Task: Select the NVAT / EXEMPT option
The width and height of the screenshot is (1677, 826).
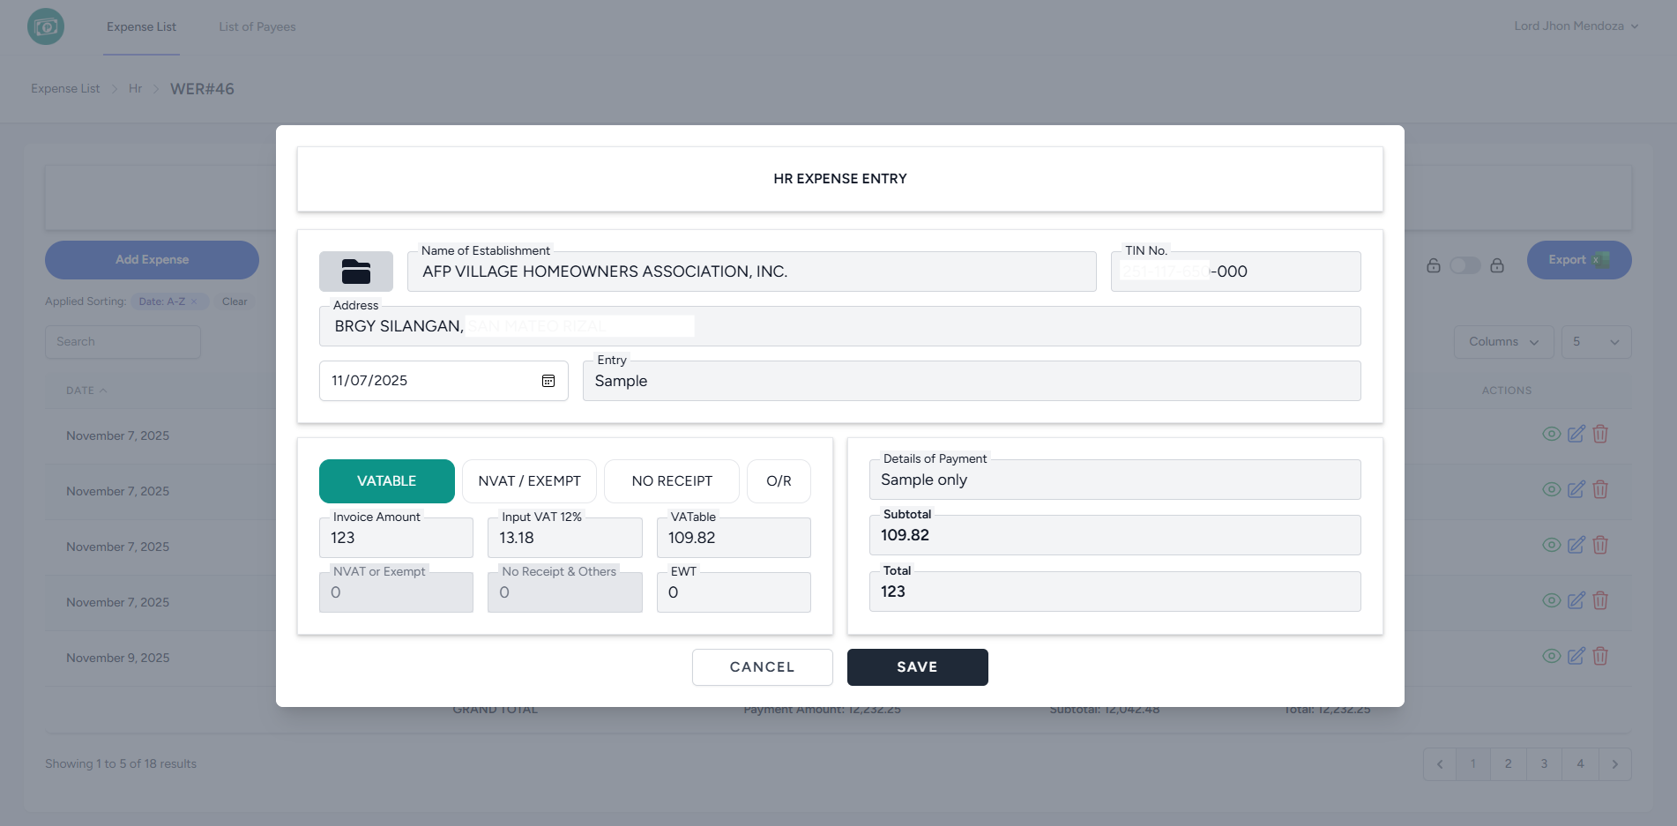Action: [529, 481]
